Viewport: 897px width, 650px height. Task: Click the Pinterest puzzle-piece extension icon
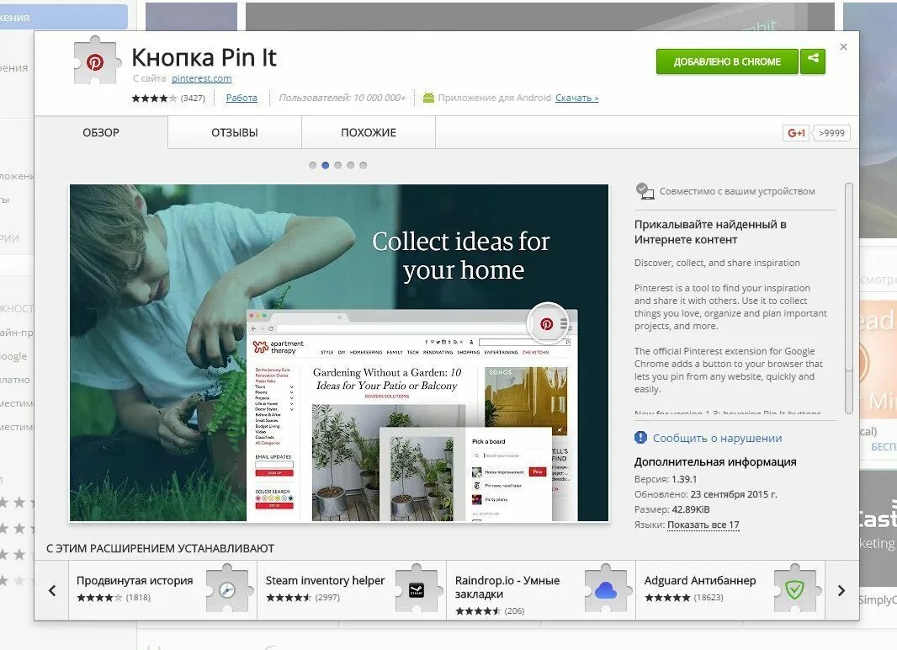96,60
